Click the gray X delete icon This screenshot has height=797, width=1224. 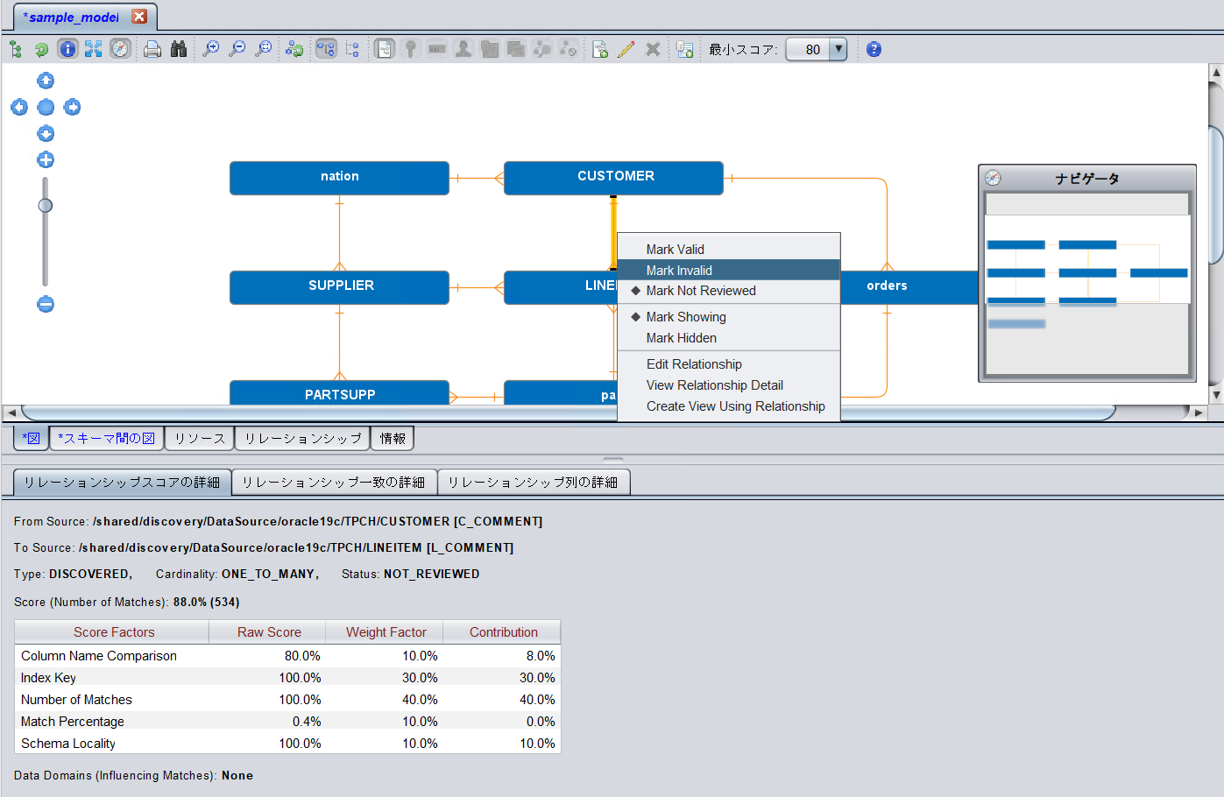pyautogui.click(x=653, y=49)
